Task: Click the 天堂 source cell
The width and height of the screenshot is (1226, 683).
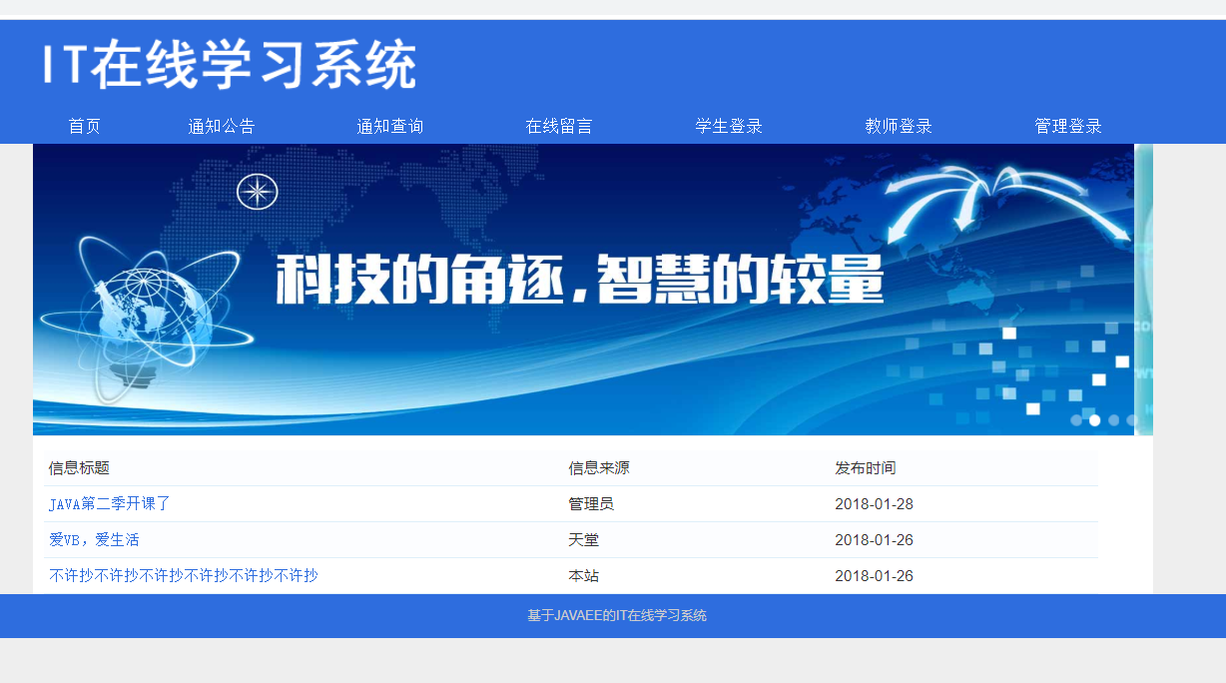Action: click(584, 540)
